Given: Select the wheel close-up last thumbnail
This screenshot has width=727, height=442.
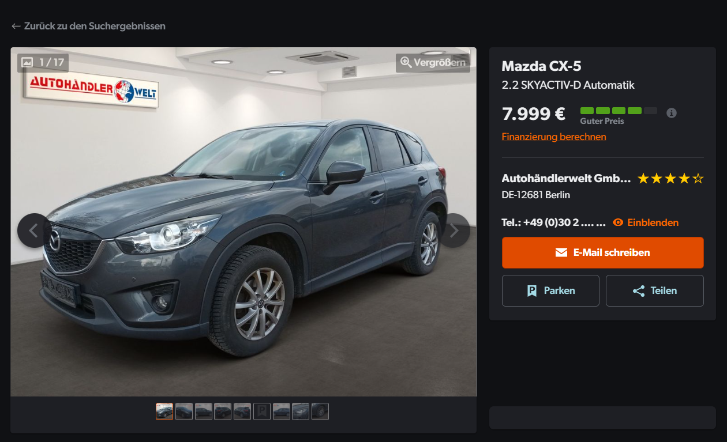Looking at the screenshot, I should [x=320, y=411].
